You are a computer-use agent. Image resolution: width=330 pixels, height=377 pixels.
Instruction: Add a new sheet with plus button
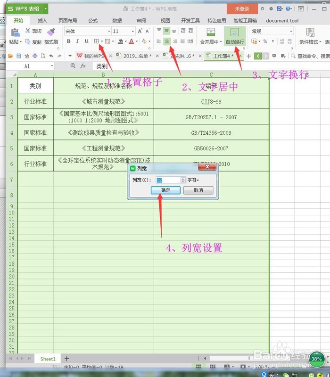(x=67, y=359)
